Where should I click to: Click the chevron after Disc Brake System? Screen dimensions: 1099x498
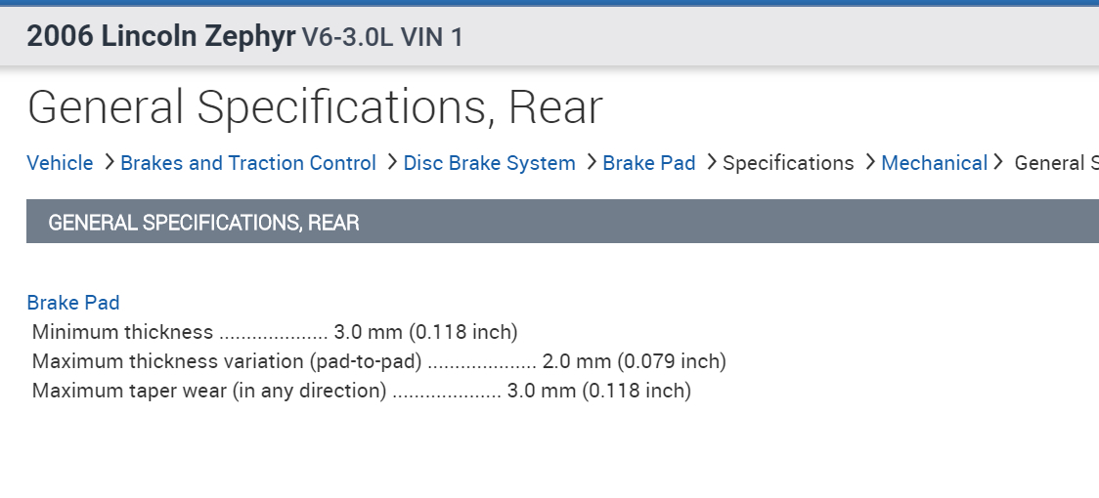coord(591,162)
